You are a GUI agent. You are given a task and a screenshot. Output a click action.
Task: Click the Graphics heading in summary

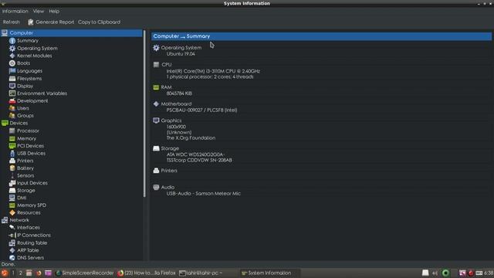pos(171,120)
